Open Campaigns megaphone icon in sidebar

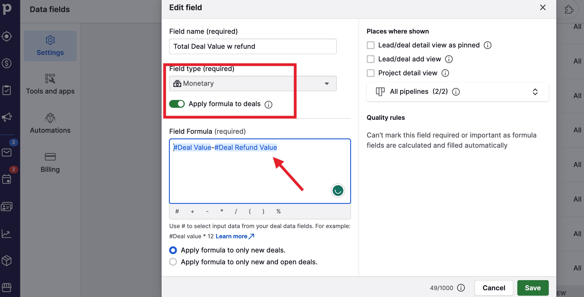(7, 117)
